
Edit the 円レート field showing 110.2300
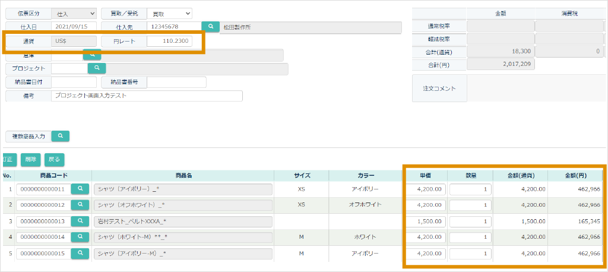169,41
